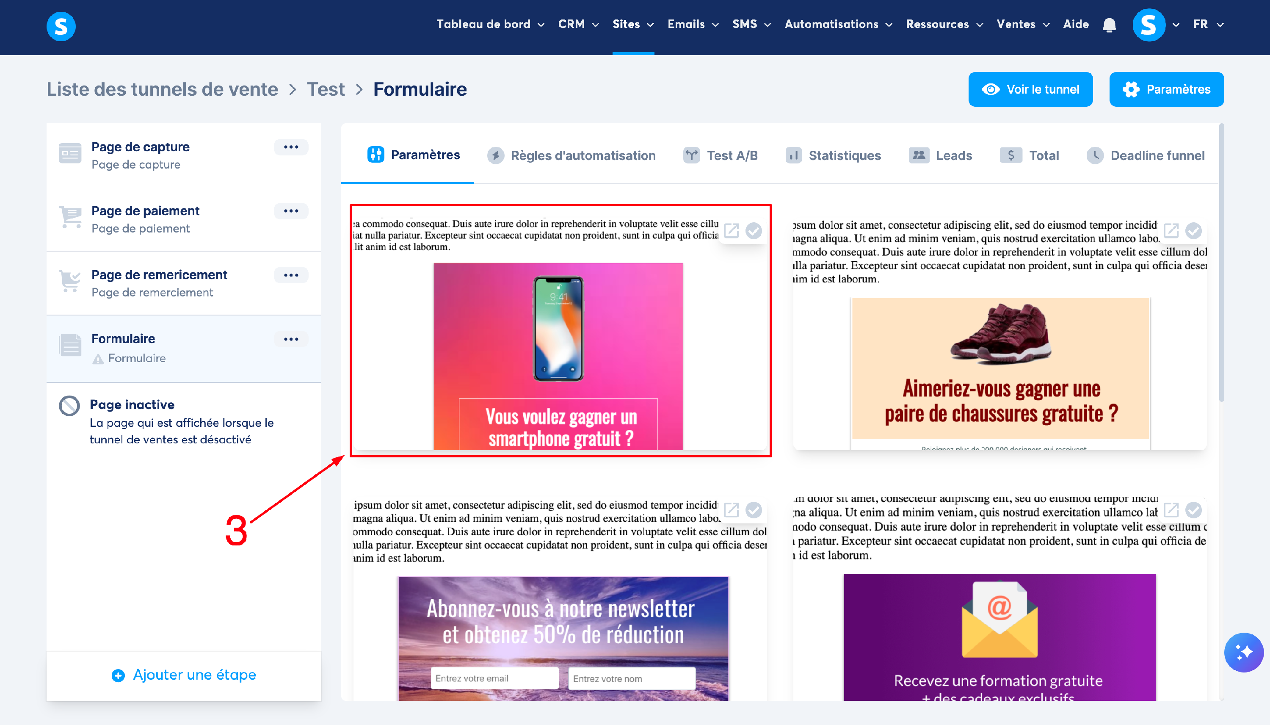Expand the Automatisations dropdown menu
Screen dimensions: 1270x725
[838, 25]
